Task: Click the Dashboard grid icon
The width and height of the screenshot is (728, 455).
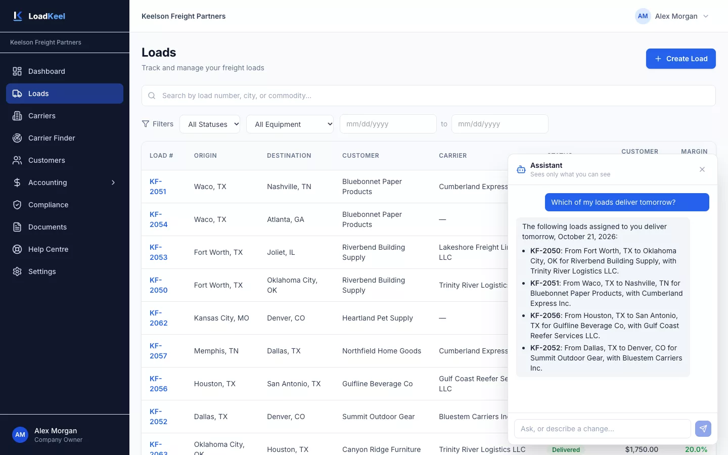Action: (17, 71)
